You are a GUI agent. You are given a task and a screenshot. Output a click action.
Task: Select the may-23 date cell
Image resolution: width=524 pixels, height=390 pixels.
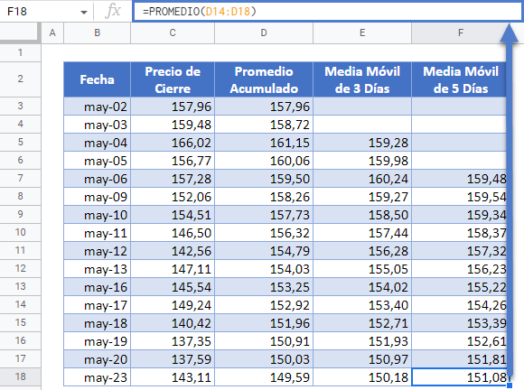[97, 377]
